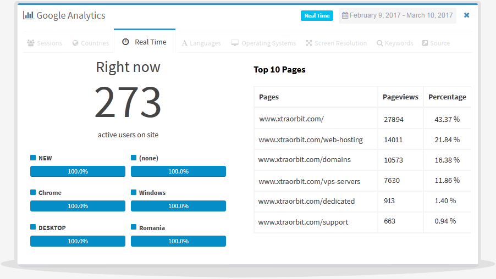Click the Chrome browser progress bar
496x279 pixels.
[x=78, y=206]
